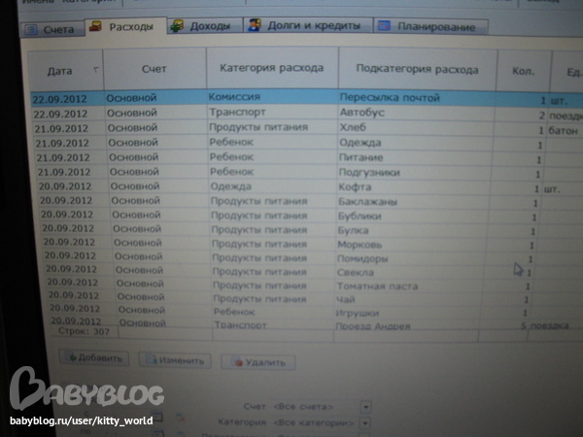Image resolution: width=583 pixels, height=437 pixels.
Task: Open the Счет filter dropdown
Action: pos(365,406)
